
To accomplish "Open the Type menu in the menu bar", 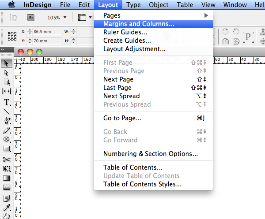I will 133,5.
